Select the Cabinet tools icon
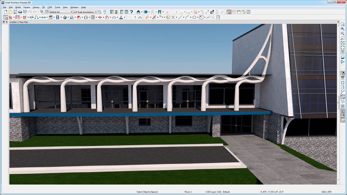The width and height of the screenshot is (347, 195). point(51,17)
